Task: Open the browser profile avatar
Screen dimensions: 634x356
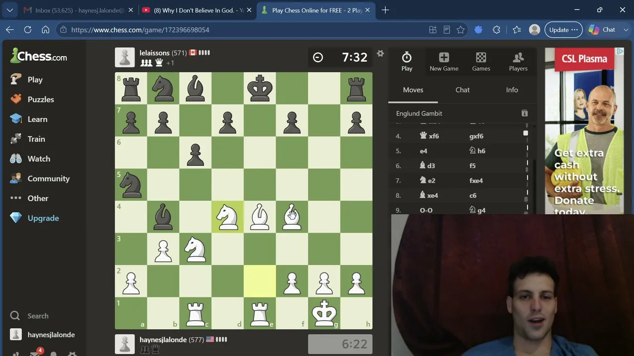Action: tap(534, 30)
